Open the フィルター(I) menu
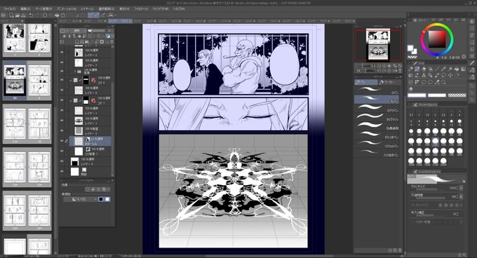The image size is (477, 258). [x=141, y=9]
